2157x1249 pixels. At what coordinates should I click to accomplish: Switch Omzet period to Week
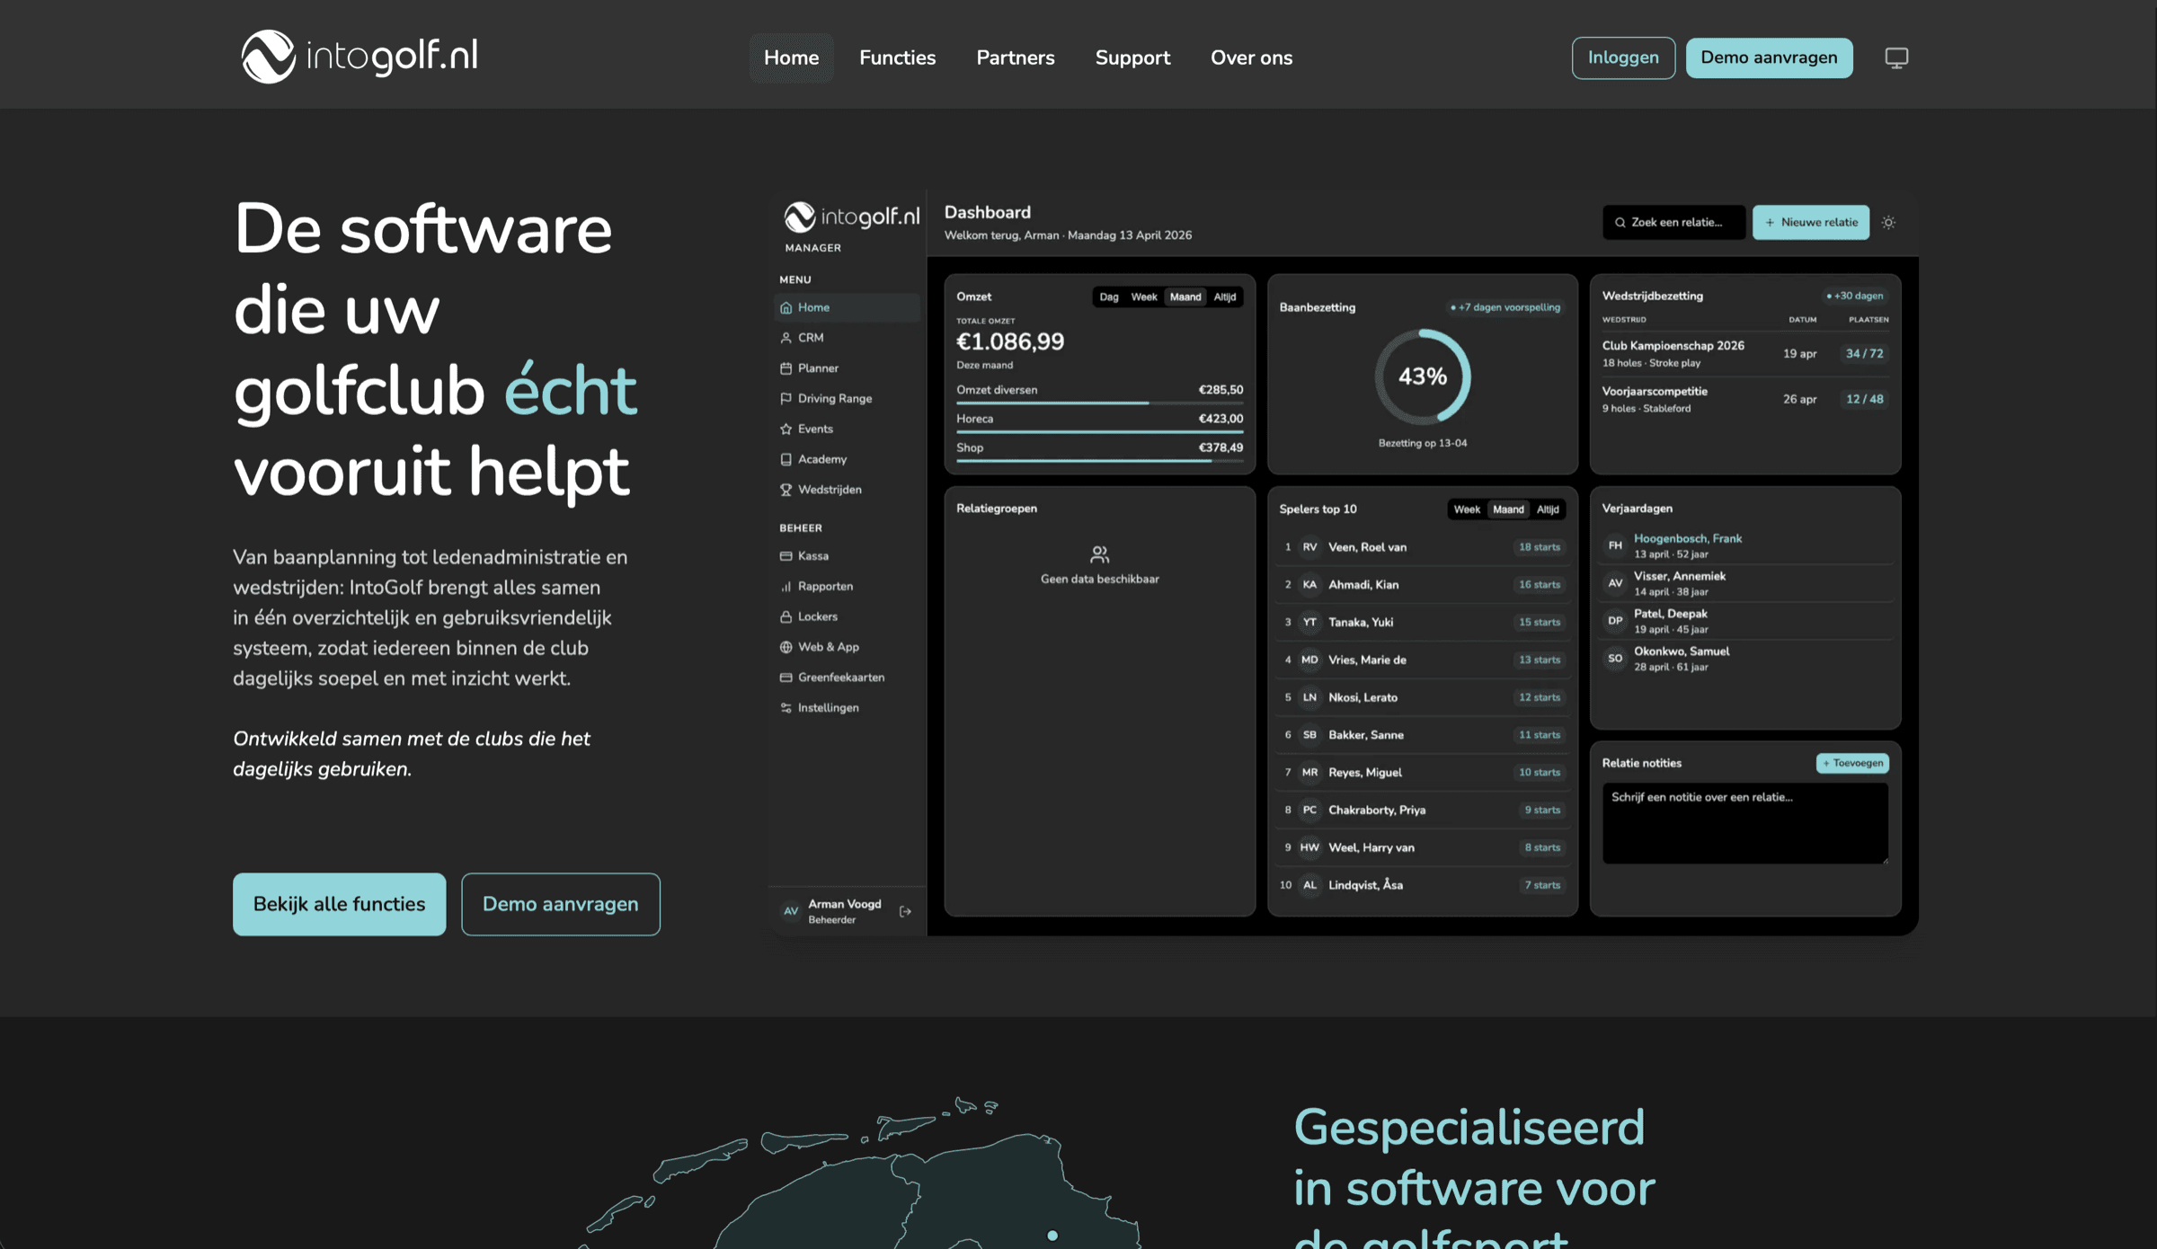(x=1144, y=297)
